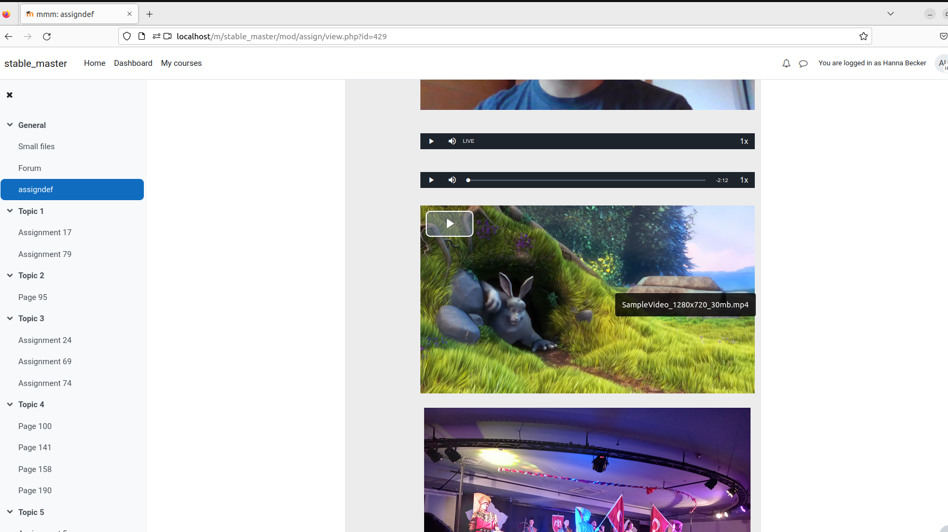The height and width of the screenshot is (532, 948).
Task: Open Page 95
Action: (x=32, y=297)
